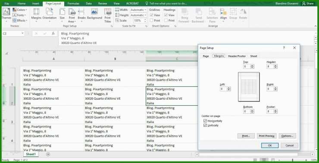
Task: Click the Options... button
Action: tap(287, 136)
